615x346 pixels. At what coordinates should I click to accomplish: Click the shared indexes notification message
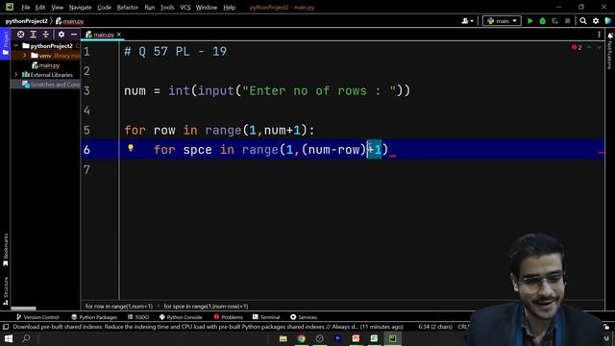click(208, 327)
